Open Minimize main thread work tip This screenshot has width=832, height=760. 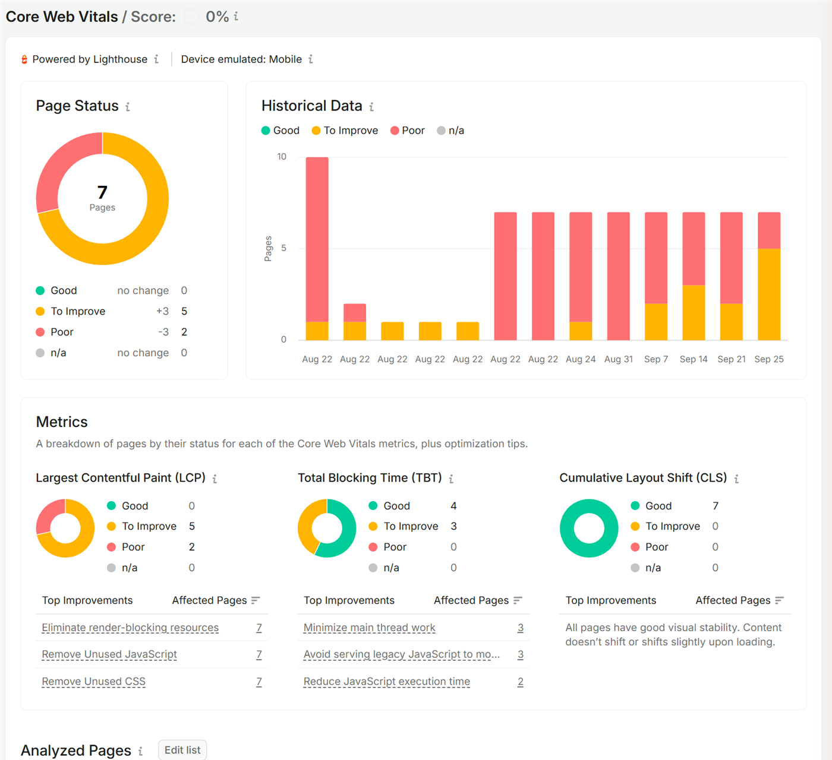(x=369, y=628)
